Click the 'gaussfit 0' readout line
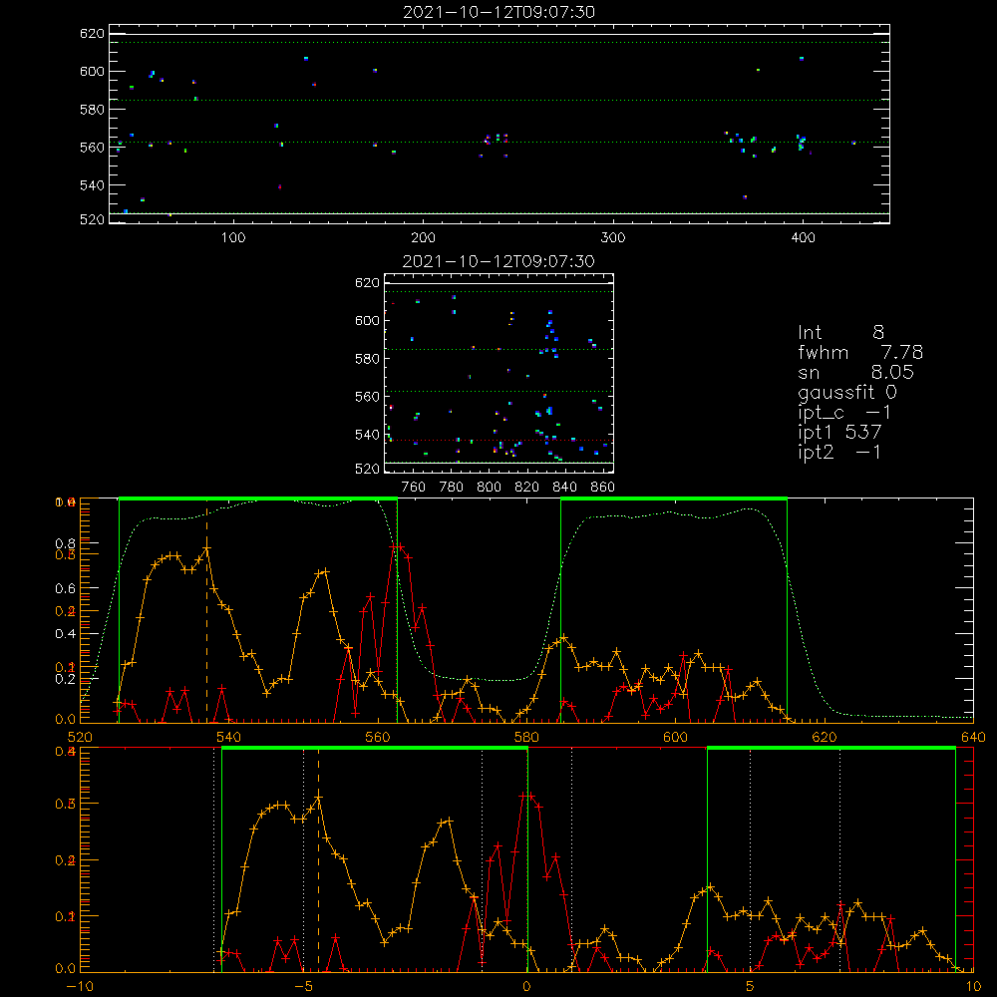Screen dimensions: 997x997 point(846,392)
